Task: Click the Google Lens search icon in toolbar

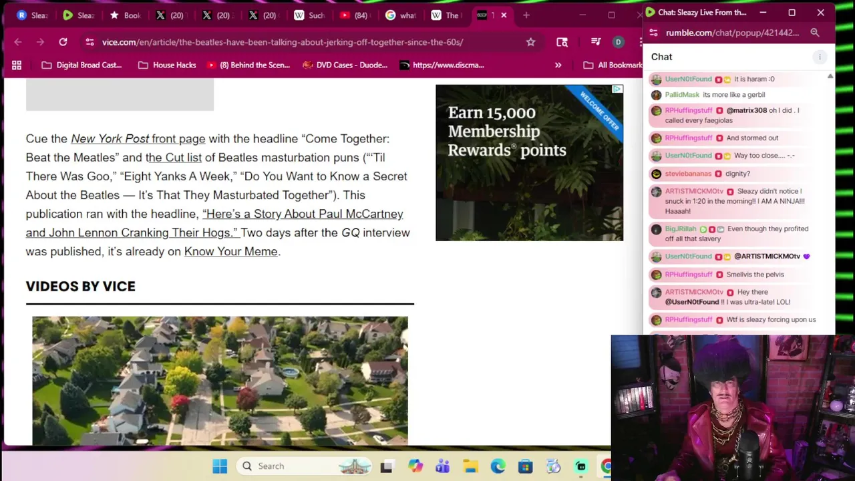Action: 562,42
